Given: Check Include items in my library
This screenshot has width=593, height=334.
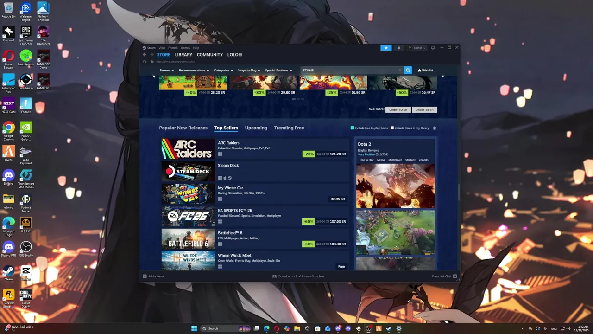Looking at the screenshot, I should coord(392,128).
